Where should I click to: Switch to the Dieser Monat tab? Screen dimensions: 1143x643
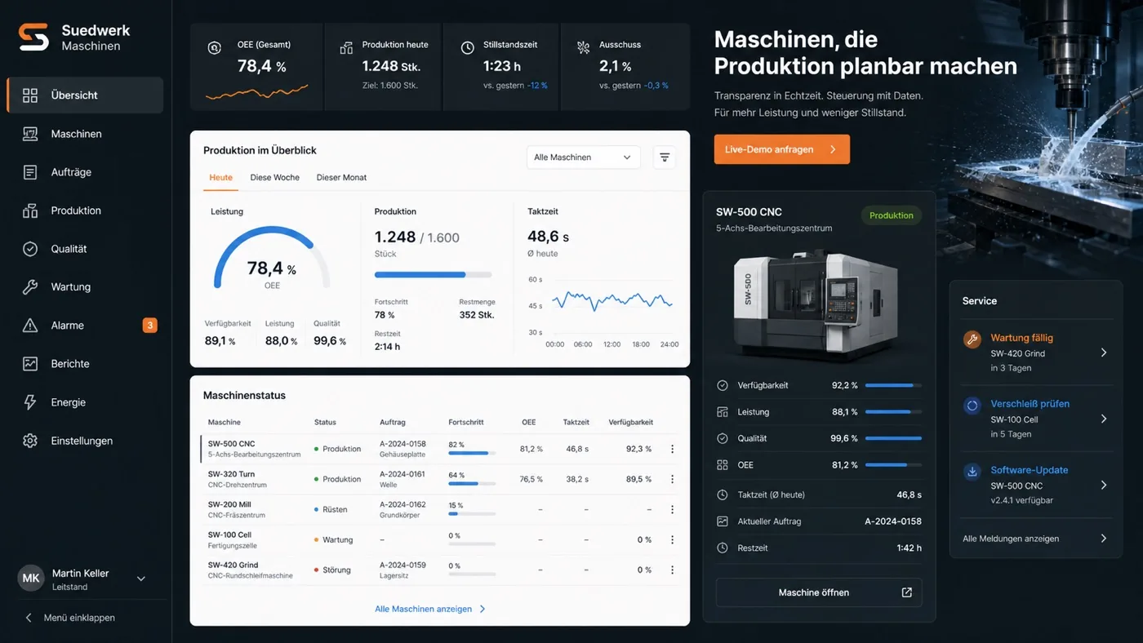click(x=341, y=177)
